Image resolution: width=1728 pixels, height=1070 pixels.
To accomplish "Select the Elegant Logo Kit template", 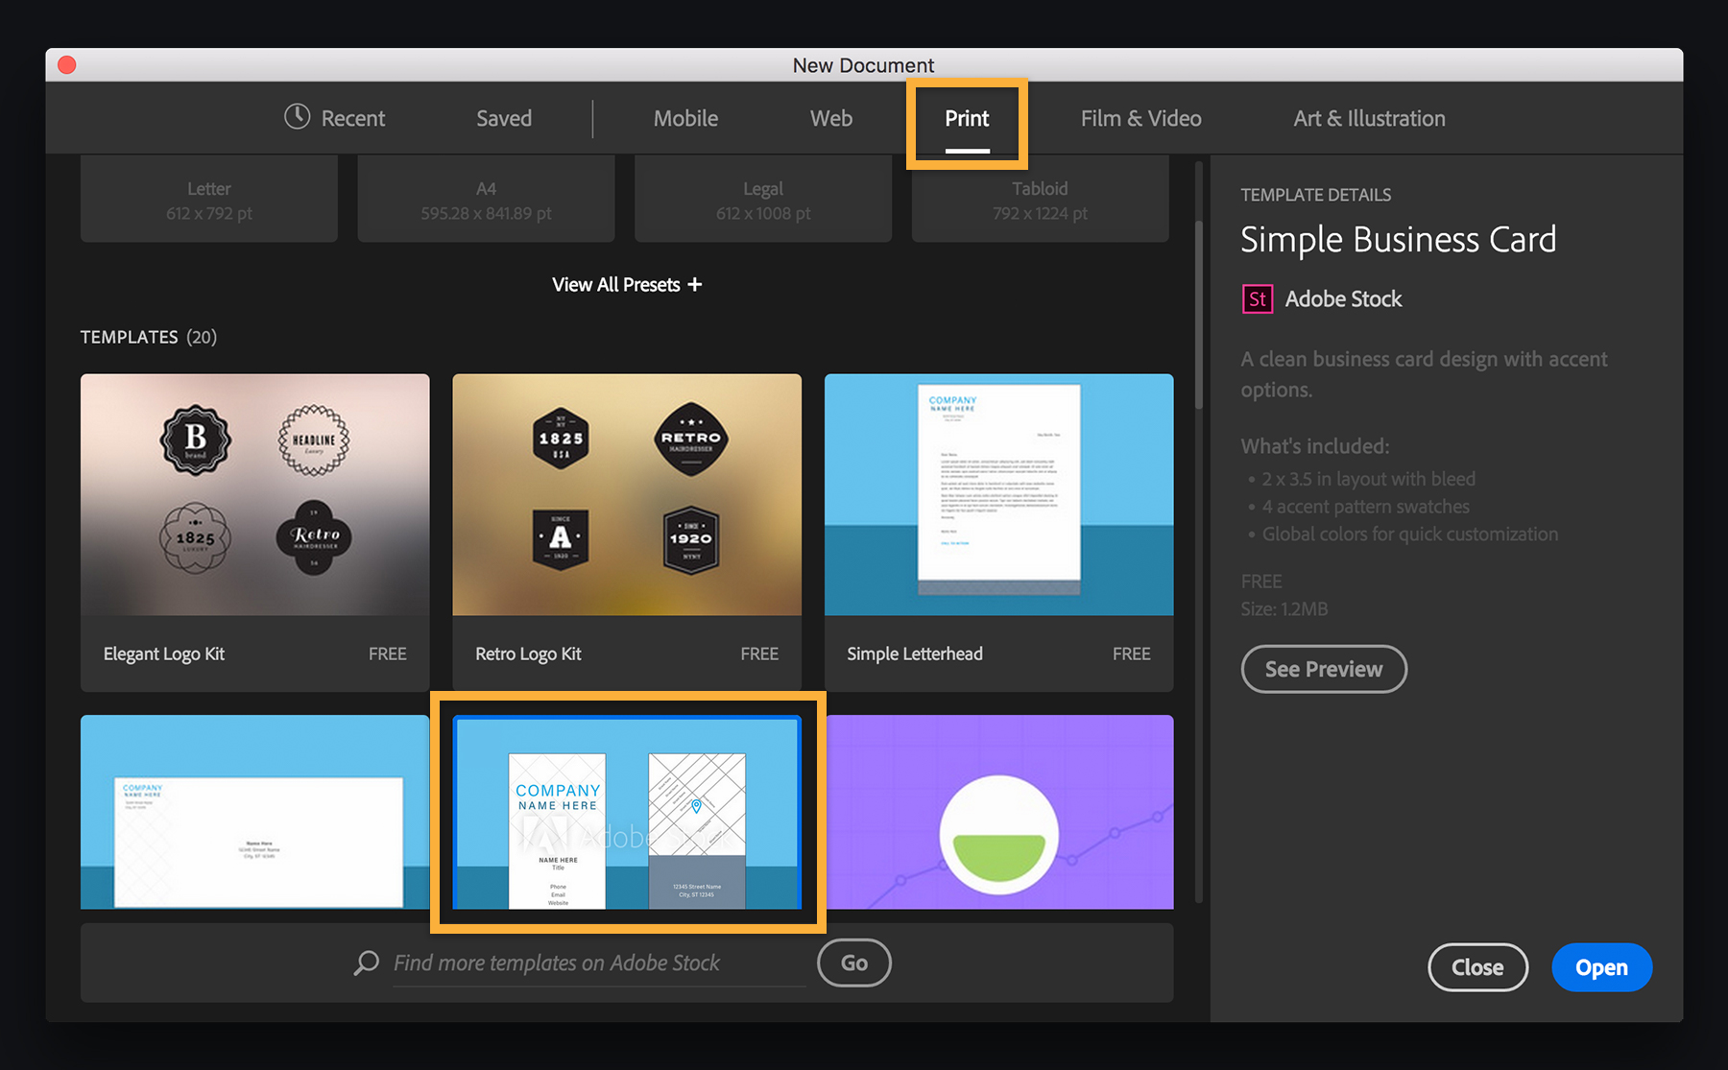I will [254, 495].
